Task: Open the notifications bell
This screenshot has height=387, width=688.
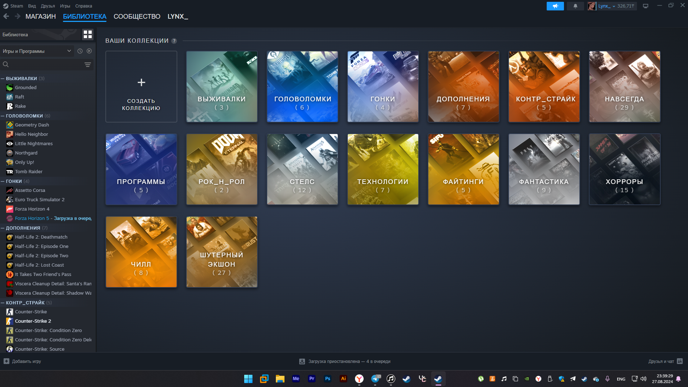Action: (x=575, y=6)
